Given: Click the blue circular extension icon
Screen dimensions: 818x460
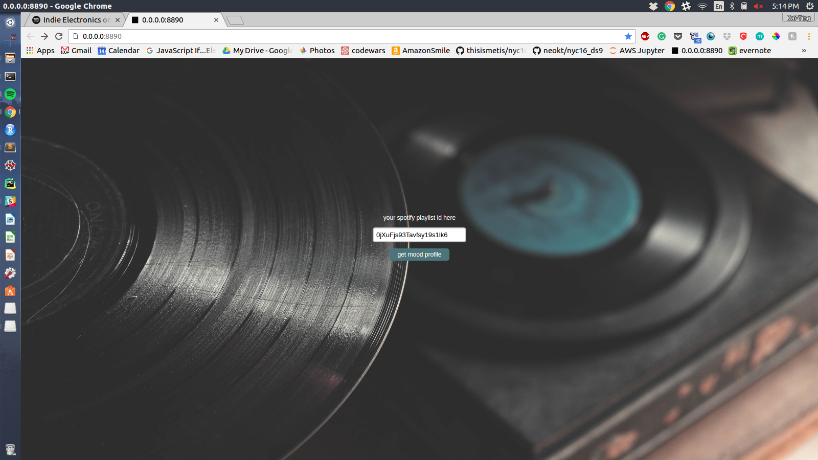Looking at the screenshot, I should pos(711,36).
